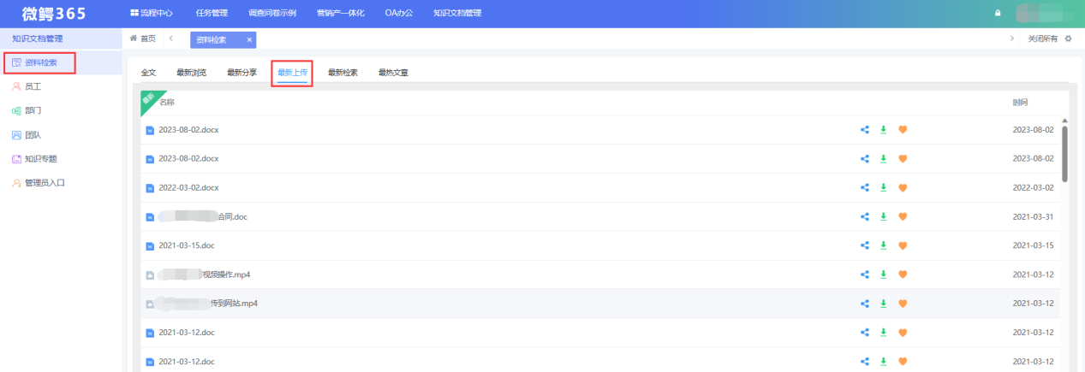Screen dimensions: 1085x372
Task: Close the 资料检索 page tab
Action: click(249, 39)
